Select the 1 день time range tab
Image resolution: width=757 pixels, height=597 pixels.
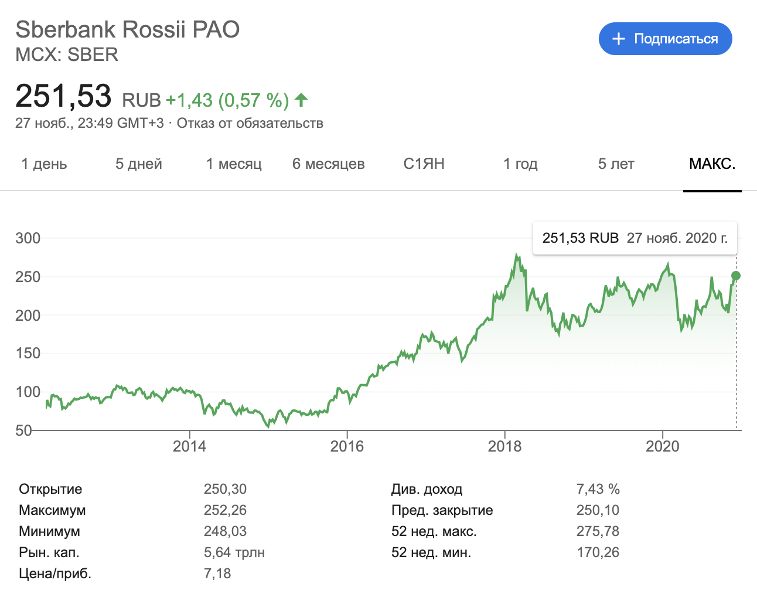[x=44, y=164]
